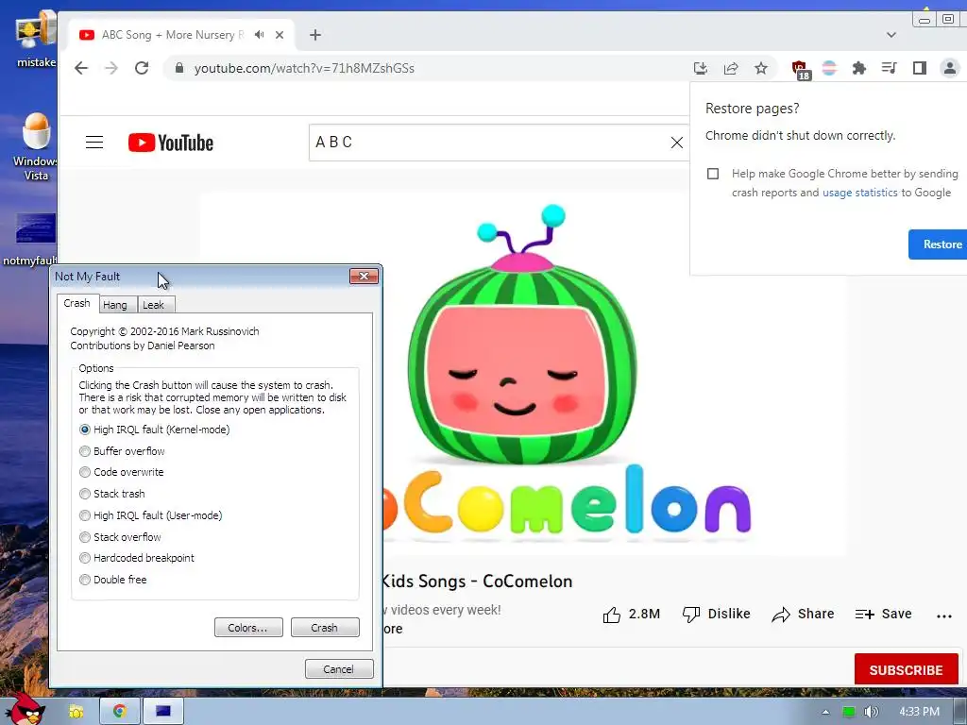Open the Colors... dialog button
967x725 pixels.
pos(248,628)
